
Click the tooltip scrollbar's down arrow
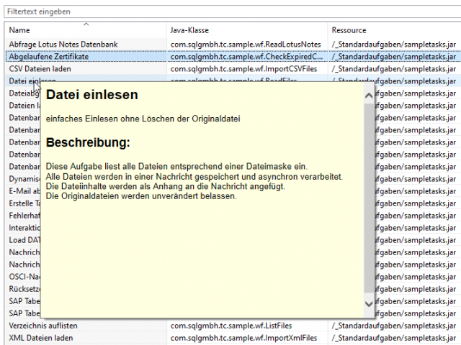click(x=369, y=304)
